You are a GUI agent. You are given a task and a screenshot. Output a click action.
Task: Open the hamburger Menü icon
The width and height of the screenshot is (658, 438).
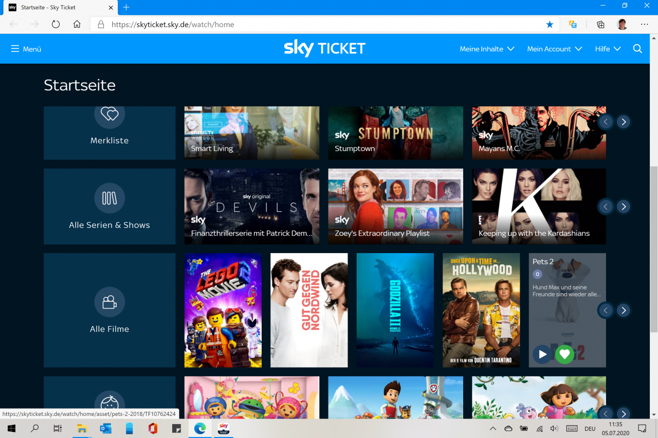pyautogui.click(x=15, y=49)
